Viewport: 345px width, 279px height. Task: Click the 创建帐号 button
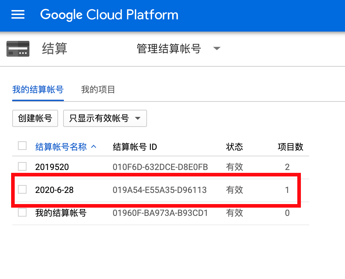35,118
